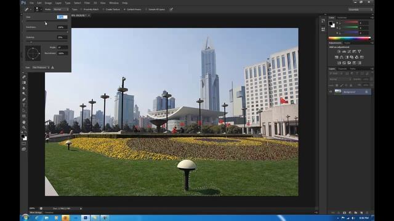Open the layer Kind filter dropdown
394x221 pixels.
click(334, 74)
